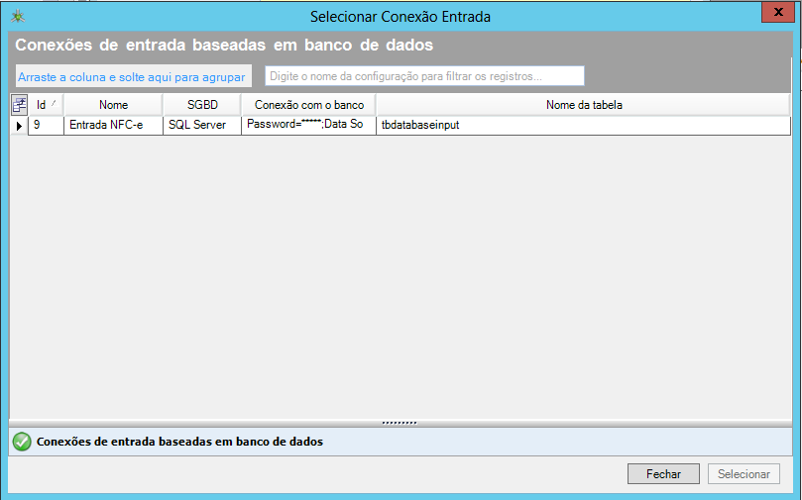Click the dotted splitter handle below grid

400,423
